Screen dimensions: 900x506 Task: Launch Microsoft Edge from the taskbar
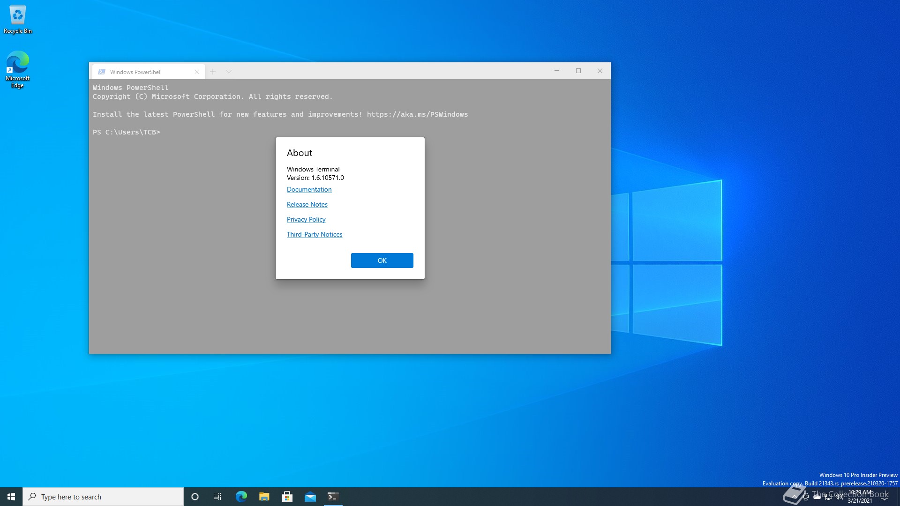pyautogui.click(x=241, y=497)
